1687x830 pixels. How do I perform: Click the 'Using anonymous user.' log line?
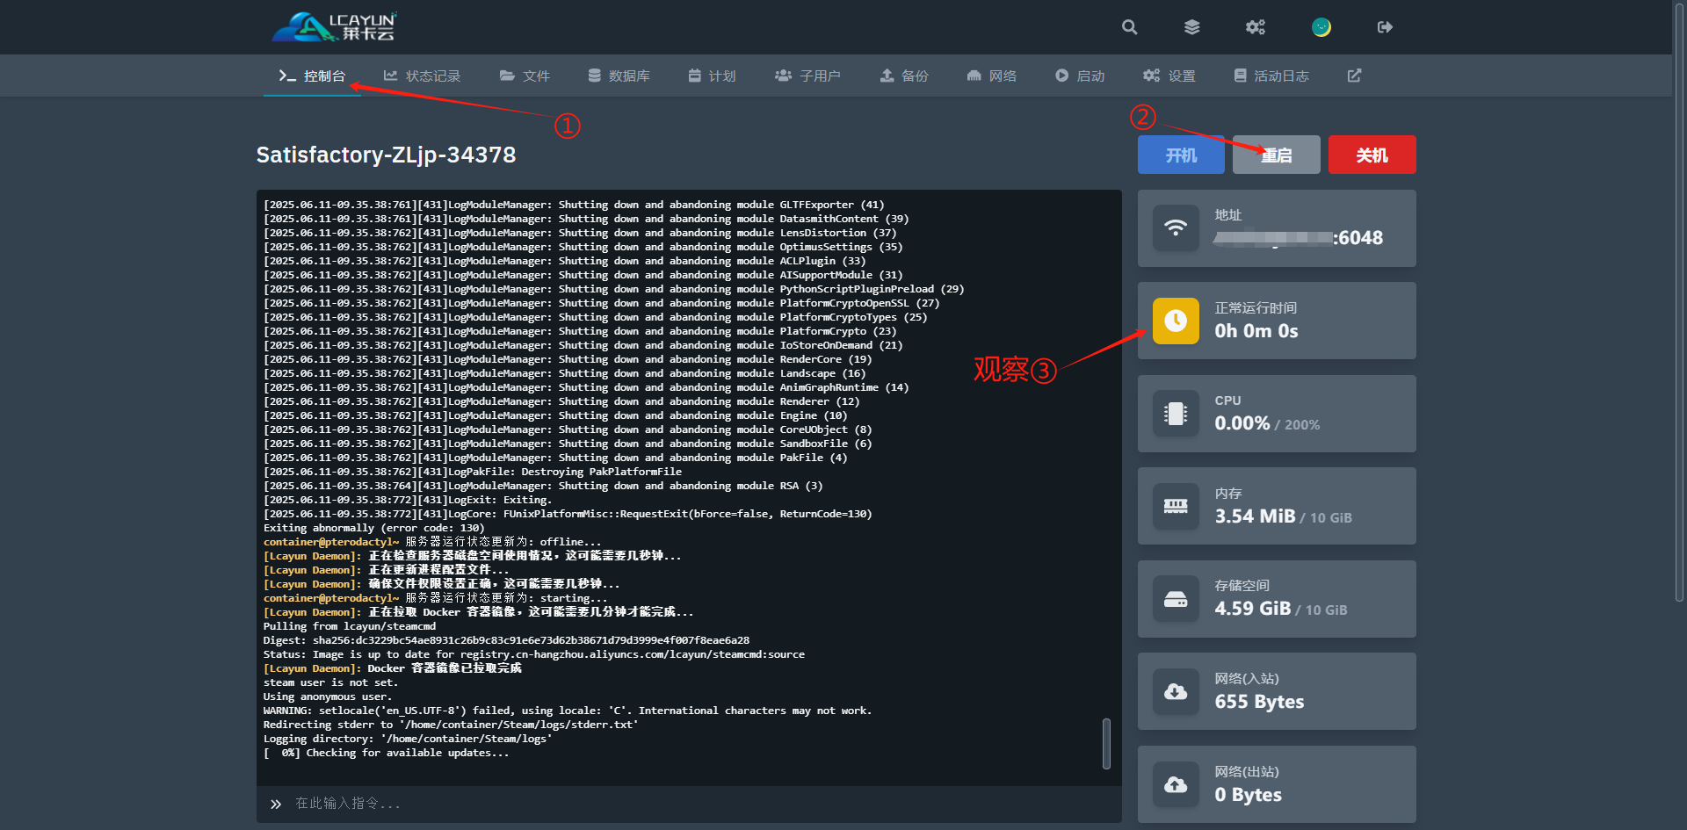tap(328, 696)
